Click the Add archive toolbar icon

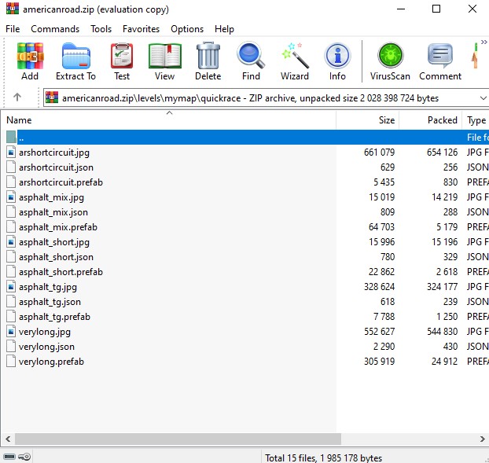pyautogui.click(x=30, y=61)
